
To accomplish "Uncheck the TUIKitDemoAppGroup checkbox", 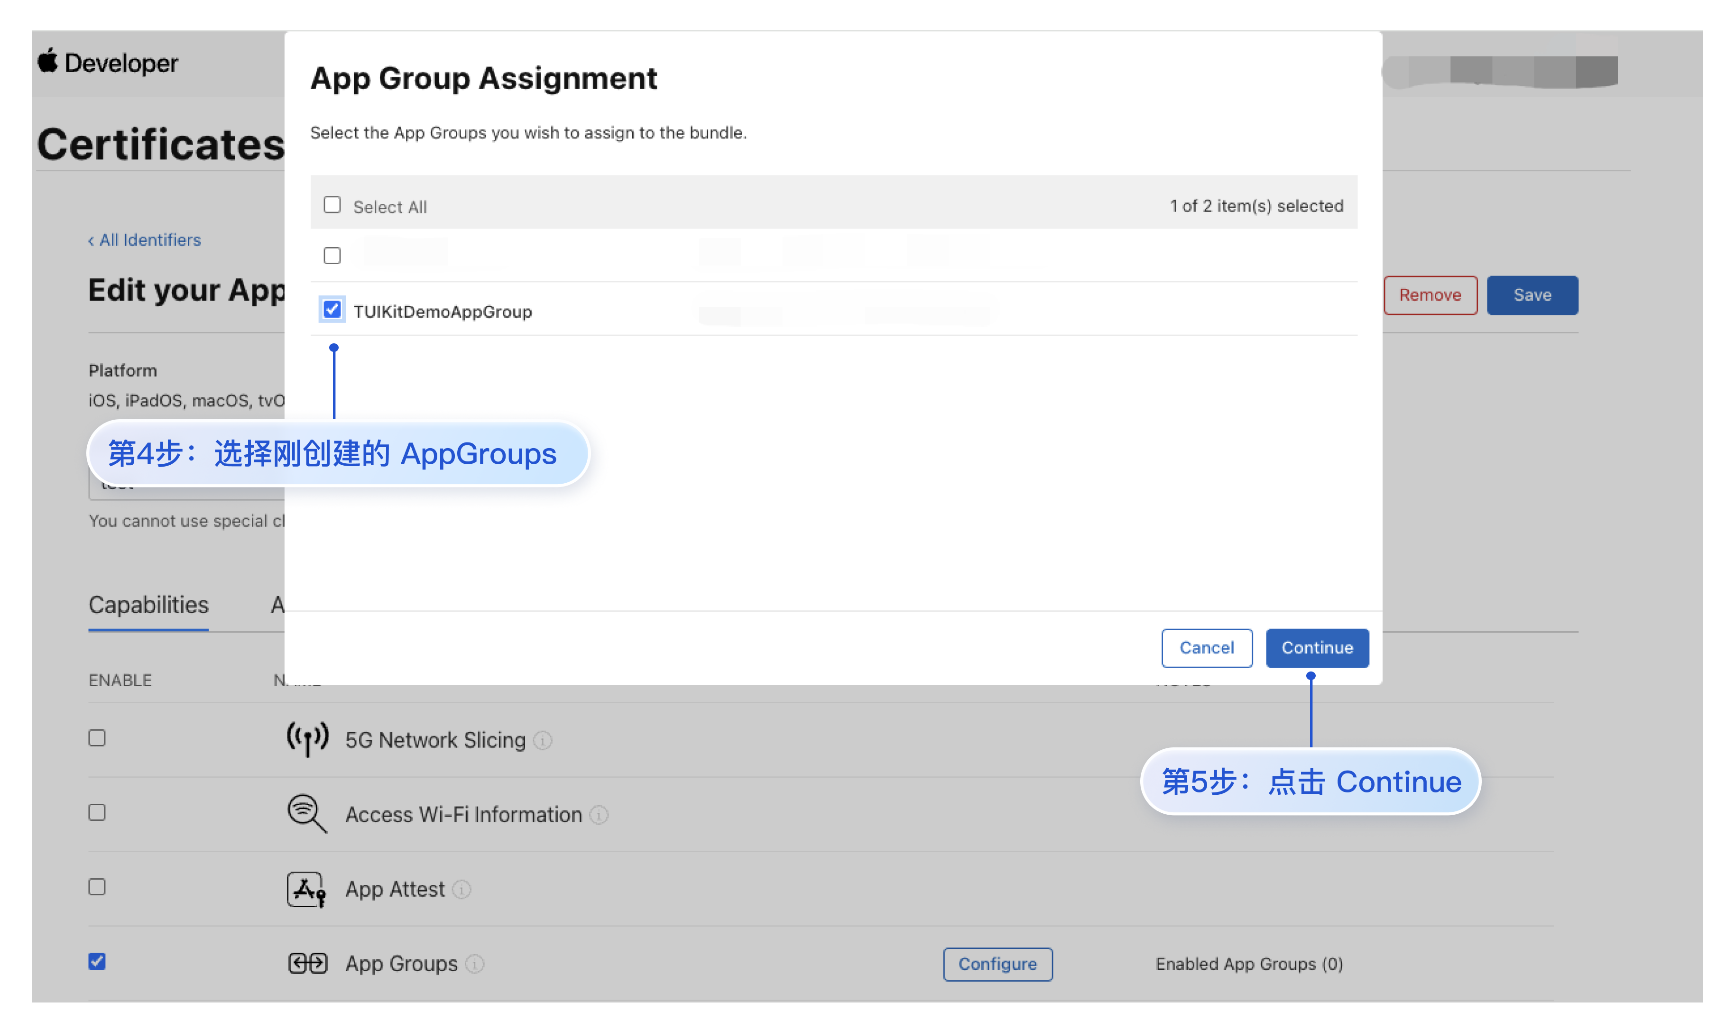I will (x=332, y=310).
